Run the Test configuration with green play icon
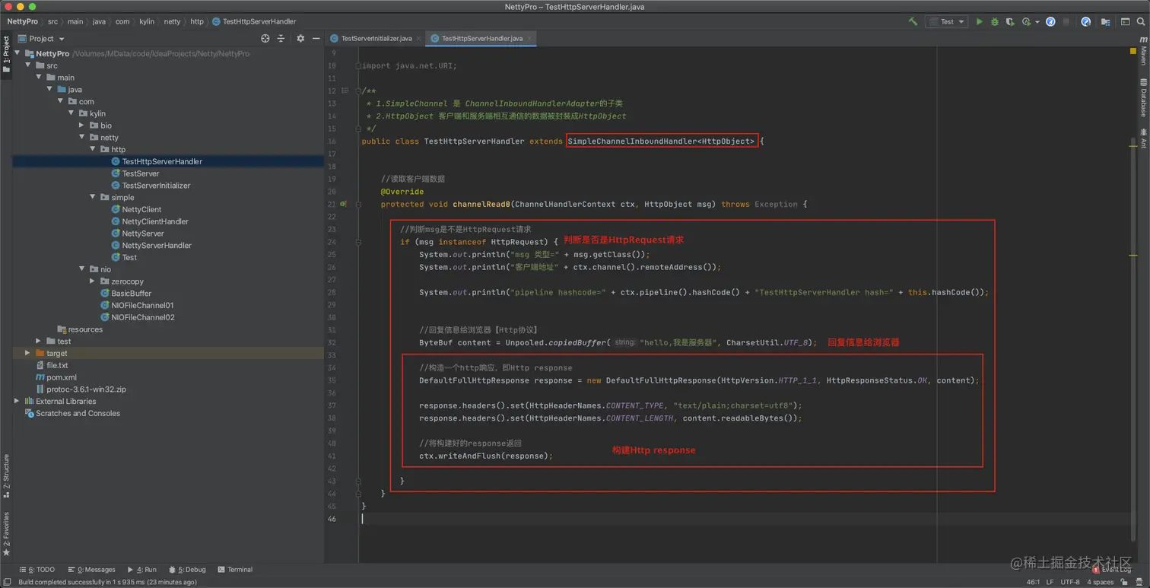The width and height of the screenshot is (1150, 588). (x=979, y=21)
